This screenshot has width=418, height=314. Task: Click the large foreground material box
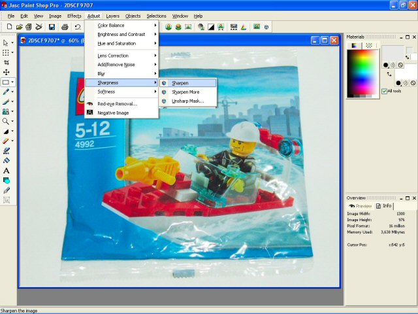393,54
